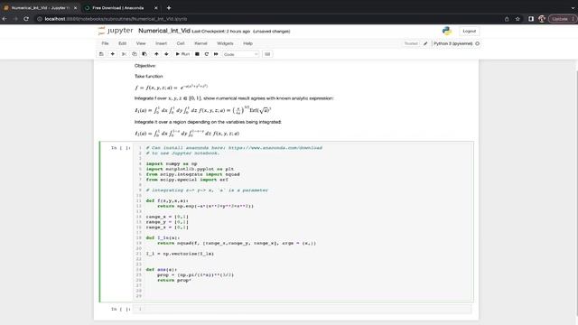The image size is (578, 325).
Task: Click the 'import numpy as np' code line
Action: pos(172,163)
